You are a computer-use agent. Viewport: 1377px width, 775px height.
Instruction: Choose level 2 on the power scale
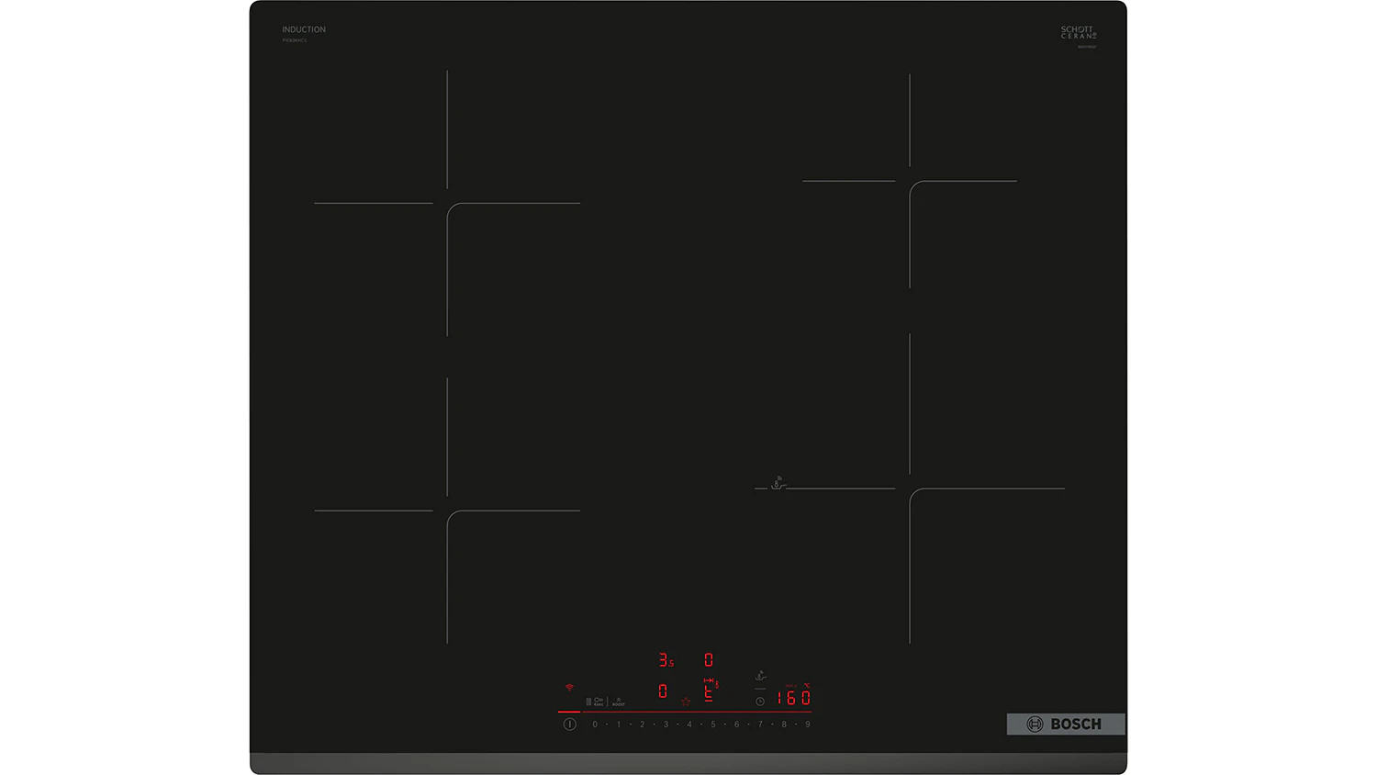click(x=642, y=724)
